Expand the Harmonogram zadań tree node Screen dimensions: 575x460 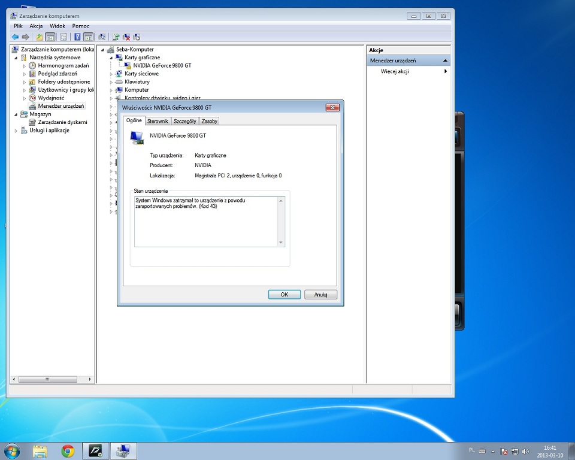tap(25, 66)
